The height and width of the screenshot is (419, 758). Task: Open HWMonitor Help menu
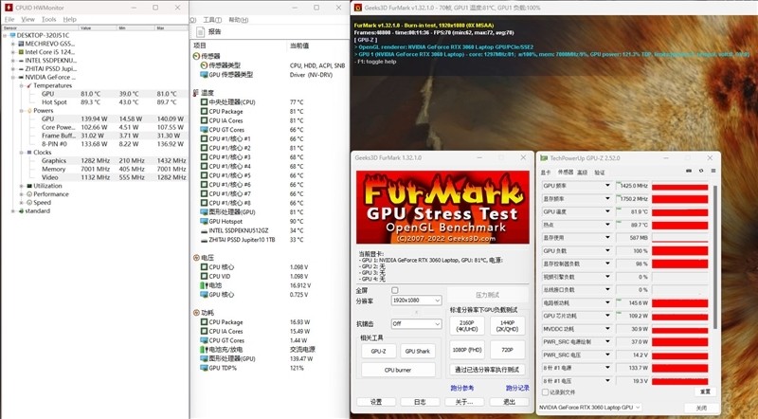click(x=69, y=19)
